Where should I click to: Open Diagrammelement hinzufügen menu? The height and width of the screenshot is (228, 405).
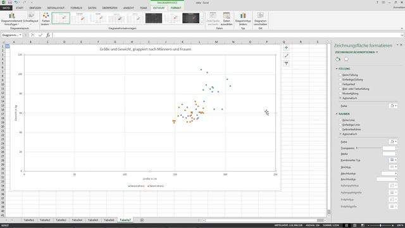11,18
